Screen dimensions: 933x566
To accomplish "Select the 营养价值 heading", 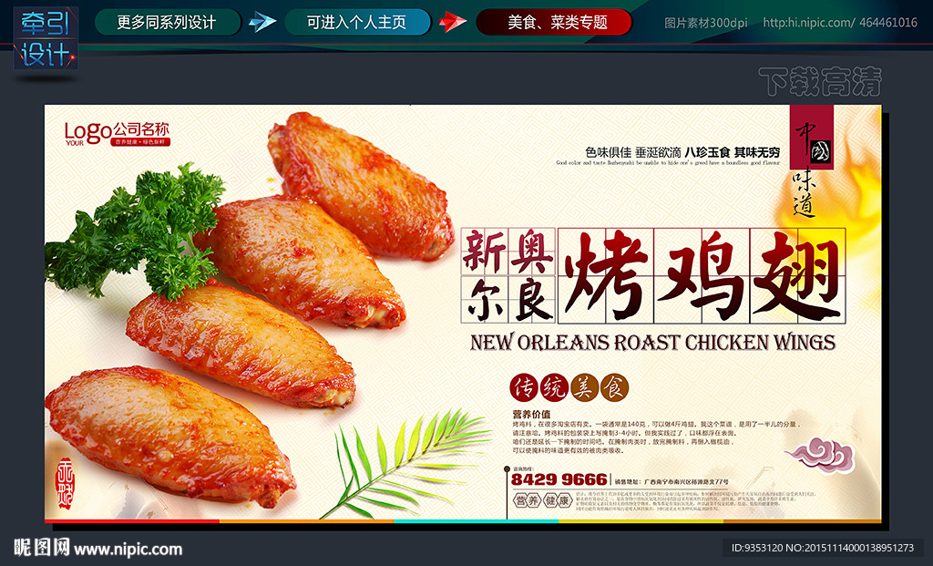I will tap(531, 414).
